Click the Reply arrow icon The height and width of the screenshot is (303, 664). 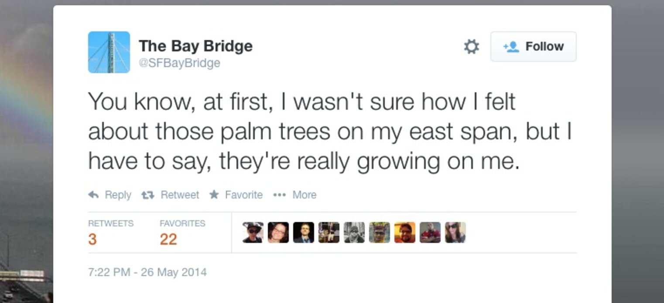click(93, 195)
